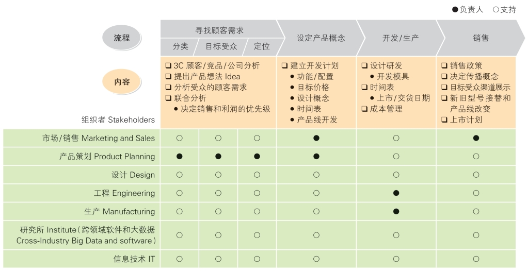
Task: Select the 销售 process arrow
Action: coord(481,38)
